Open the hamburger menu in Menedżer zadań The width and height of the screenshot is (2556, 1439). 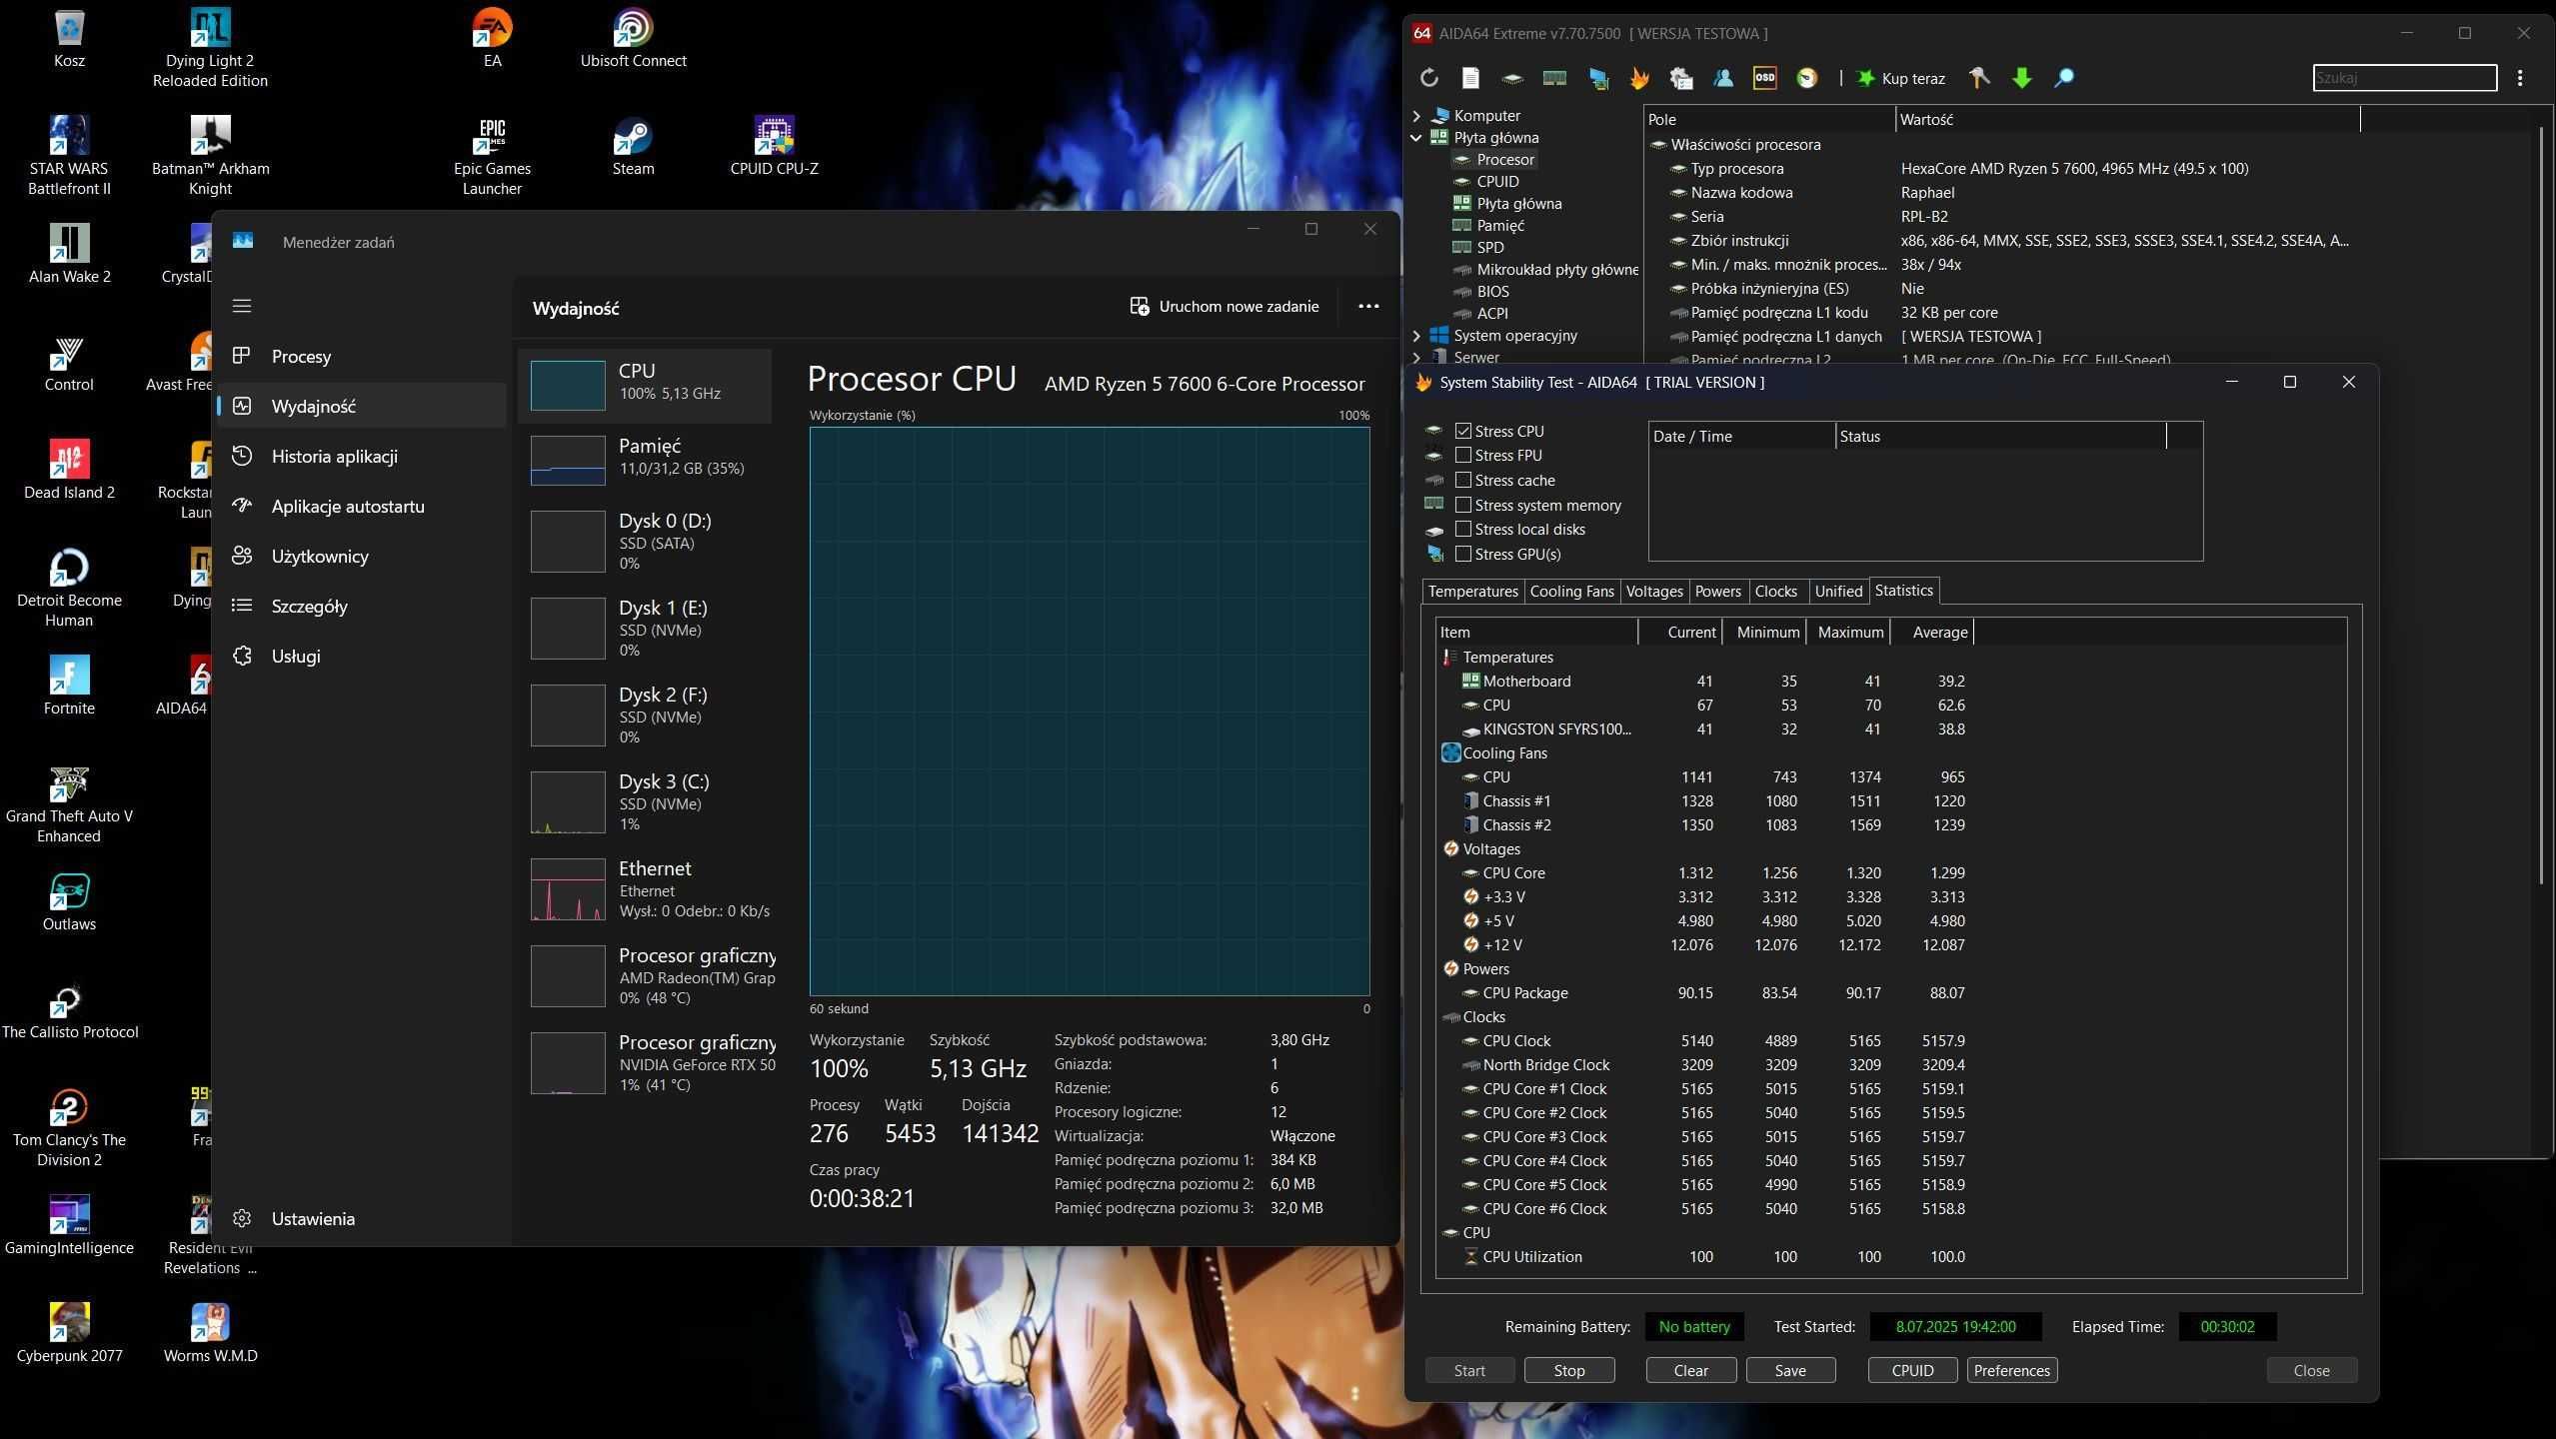pos(241,306)
